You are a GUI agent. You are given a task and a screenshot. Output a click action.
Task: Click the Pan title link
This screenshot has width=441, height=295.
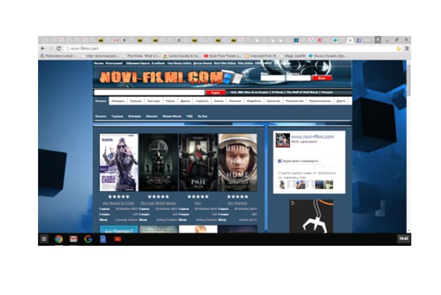click(198, 203)
